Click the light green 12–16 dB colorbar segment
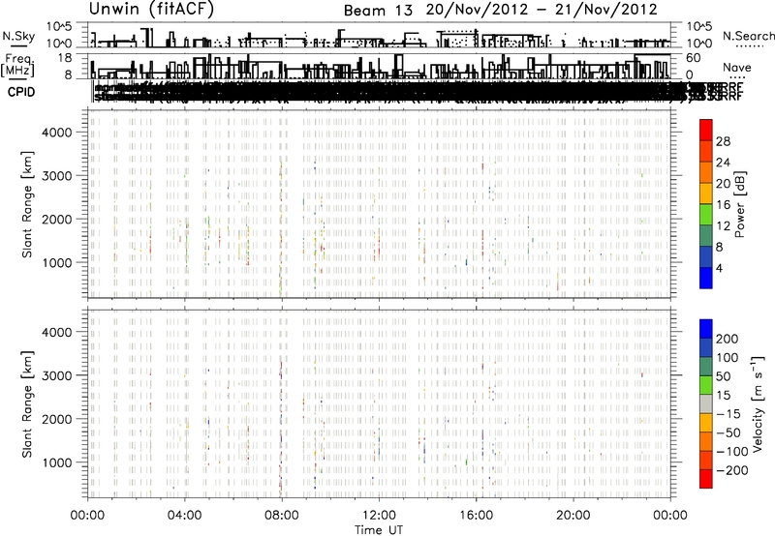Image resolution: width=775 pixels, height=536 pixels. (706, 215)
